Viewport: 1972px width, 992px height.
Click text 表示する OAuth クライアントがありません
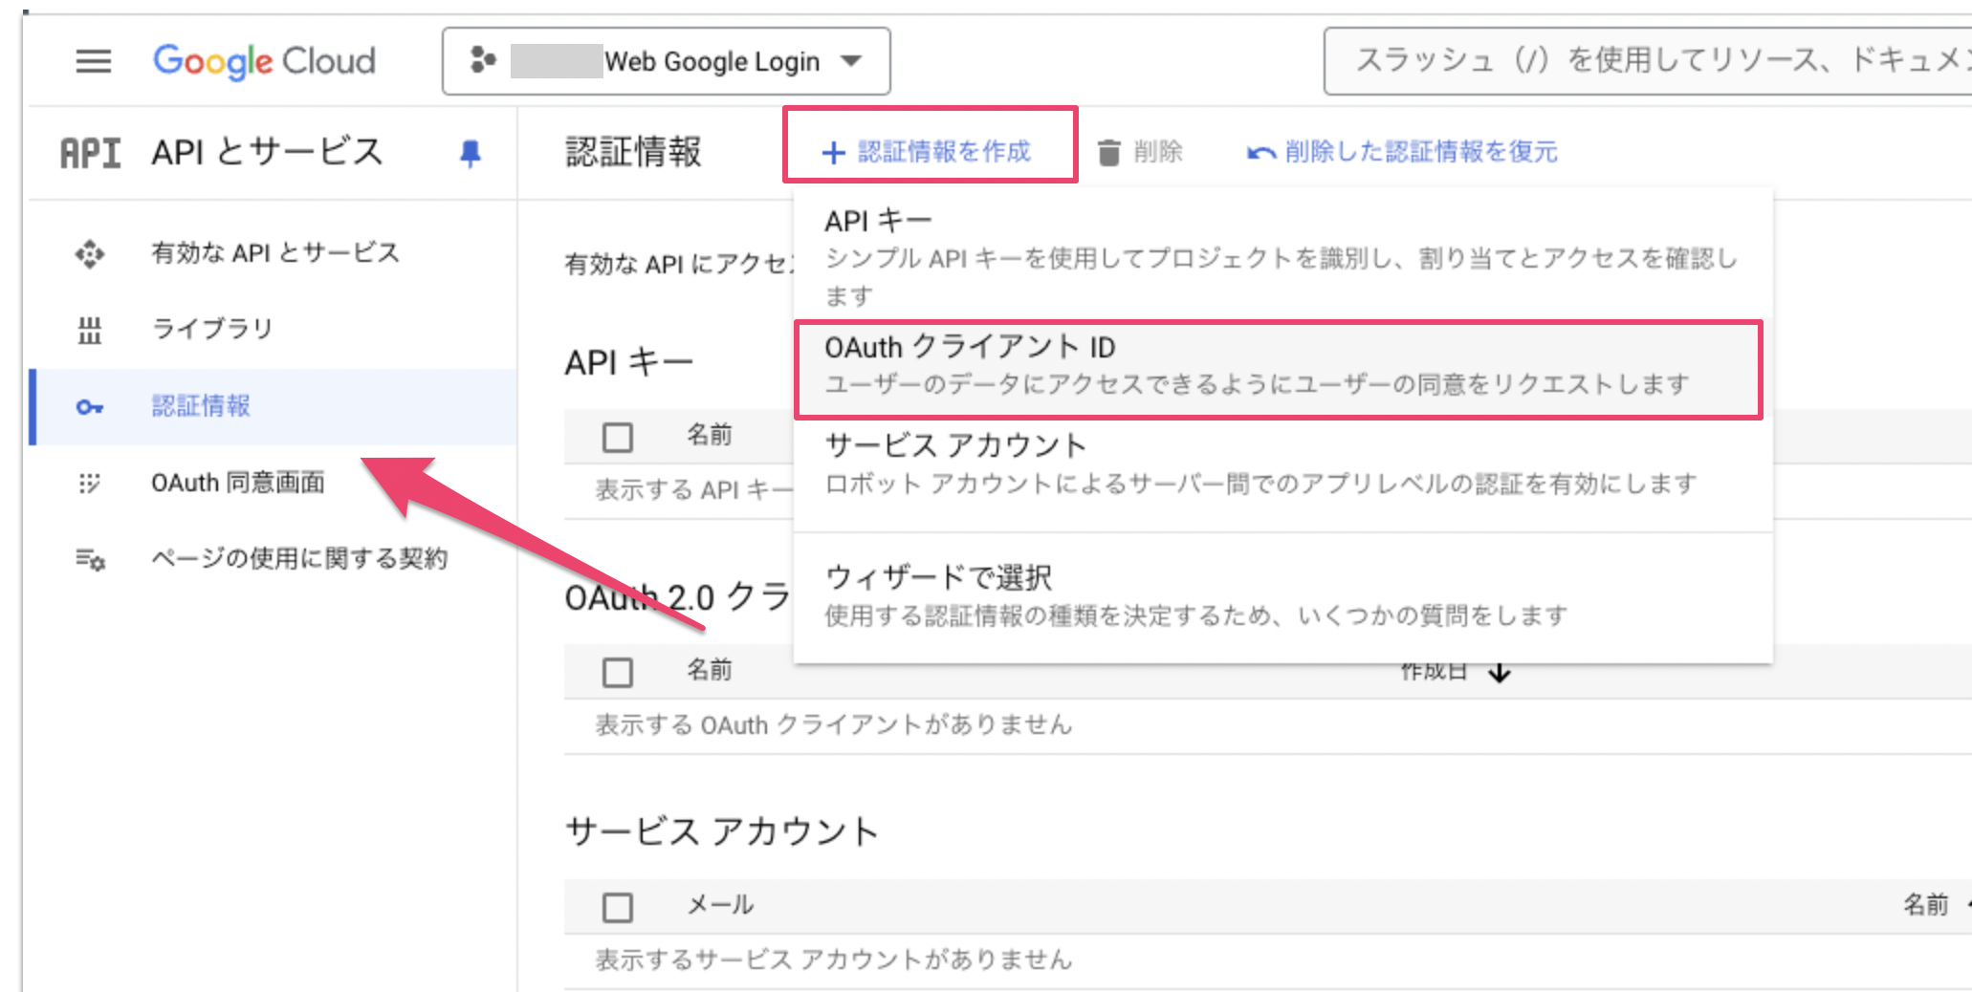tap(833, 724)
